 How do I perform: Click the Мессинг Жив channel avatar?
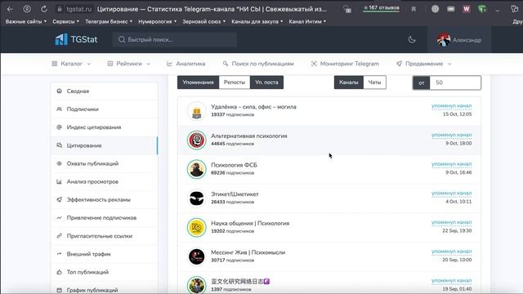(196, 256)
